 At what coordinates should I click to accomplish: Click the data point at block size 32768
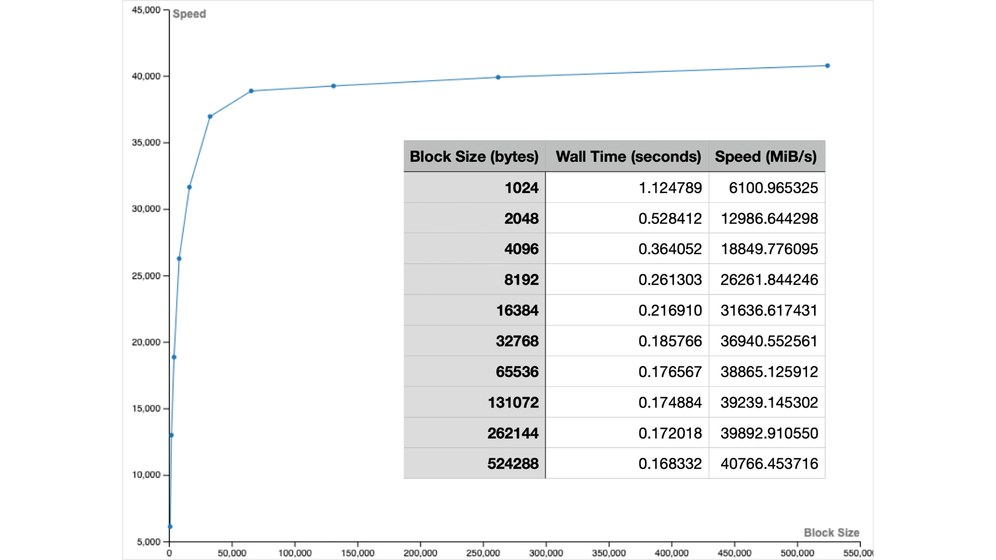click(x=210, y=117)
